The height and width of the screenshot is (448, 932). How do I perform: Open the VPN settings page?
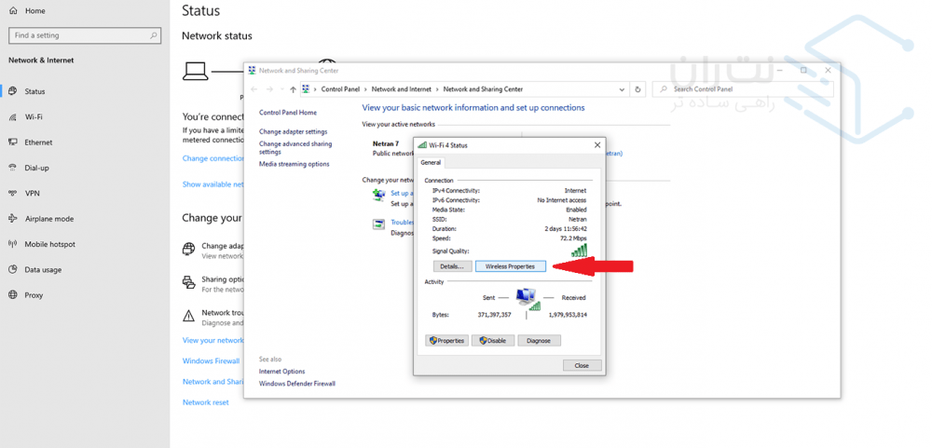33,194
